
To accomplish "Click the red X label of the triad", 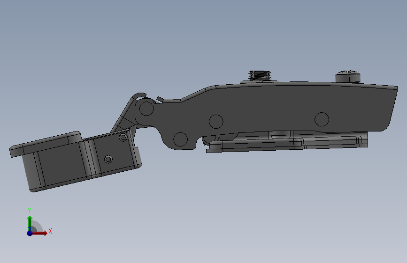I will 50,231.
